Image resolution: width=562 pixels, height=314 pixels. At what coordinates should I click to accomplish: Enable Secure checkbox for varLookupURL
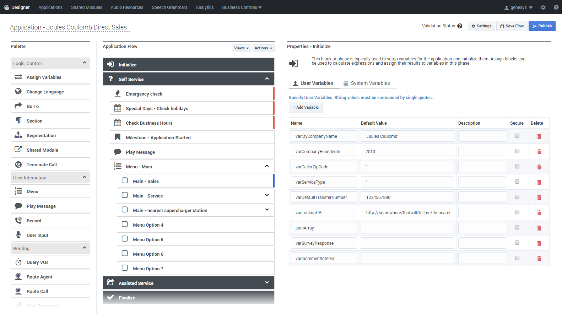[517, 212]
